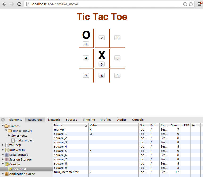Viewport: 203px width, 177px height.
Task: Bookmark page with the star icon
Action: [191, 4]
